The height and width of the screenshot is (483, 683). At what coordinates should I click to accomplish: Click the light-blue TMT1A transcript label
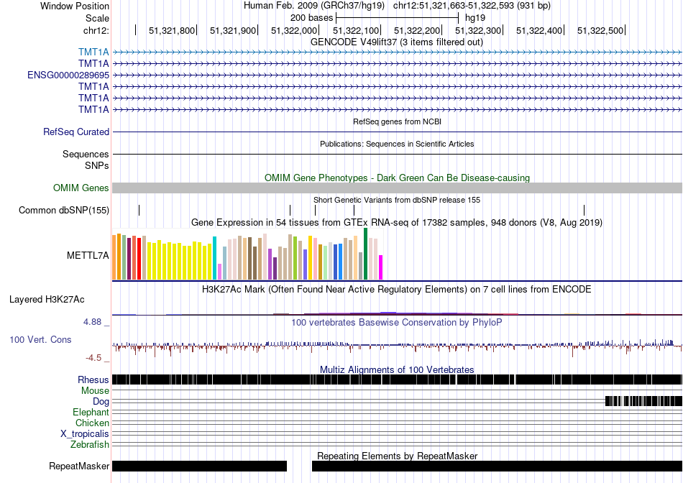pos(93,52)
